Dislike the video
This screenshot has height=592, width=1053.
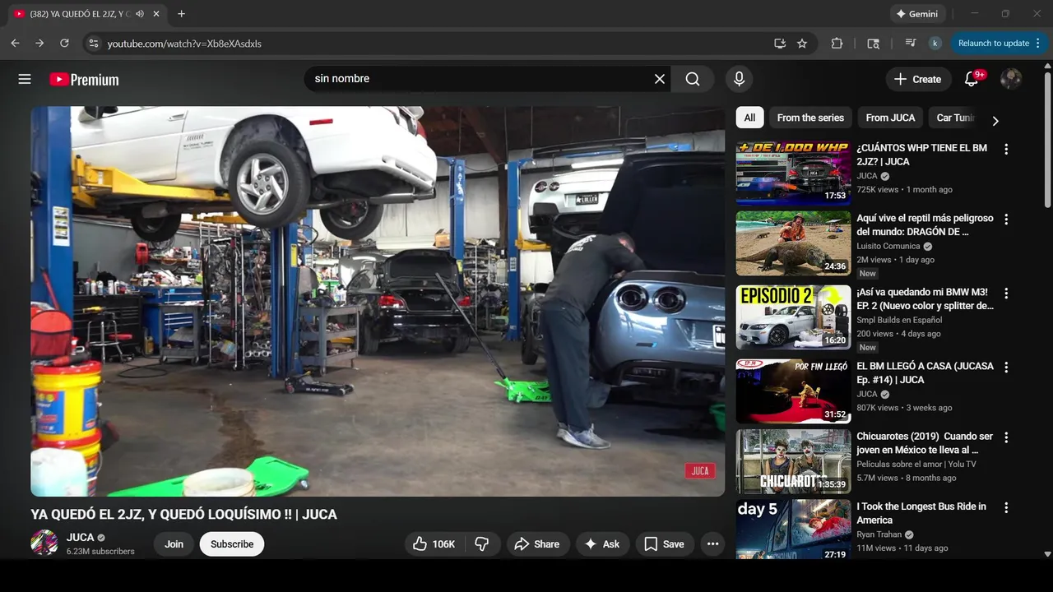click(x=483, y=544)
